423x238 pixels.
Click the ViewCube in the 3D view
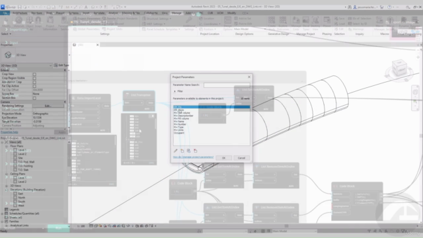tap(399, 69)
